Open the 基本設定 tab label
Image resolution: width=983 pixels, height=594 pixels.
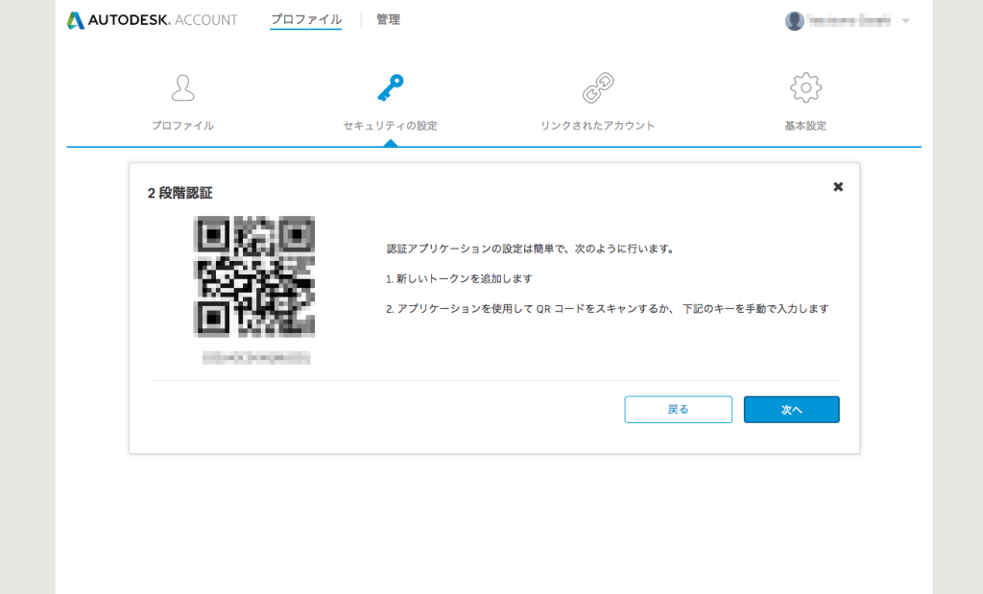[805, 125]
